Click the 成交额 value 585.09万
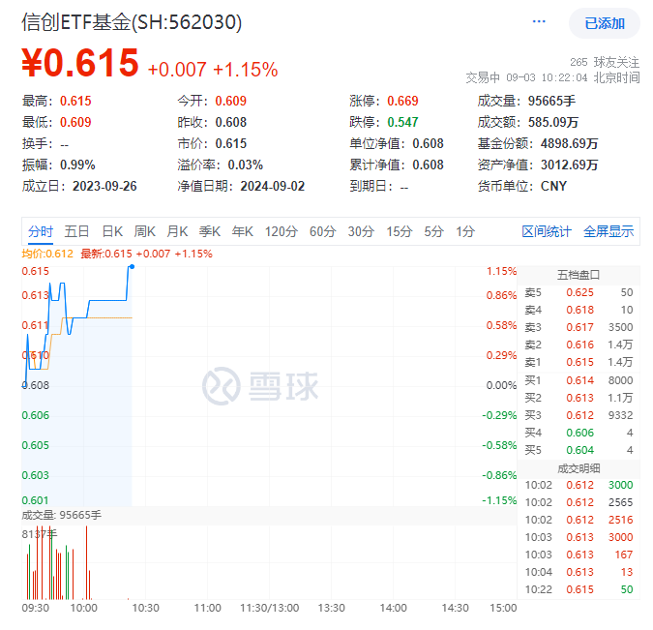This screenshot has height=630, width=653. pos(553,122)
